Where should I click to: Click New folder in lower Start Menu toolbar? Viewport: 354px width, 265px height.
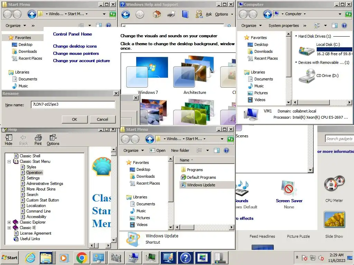[180, 150]
